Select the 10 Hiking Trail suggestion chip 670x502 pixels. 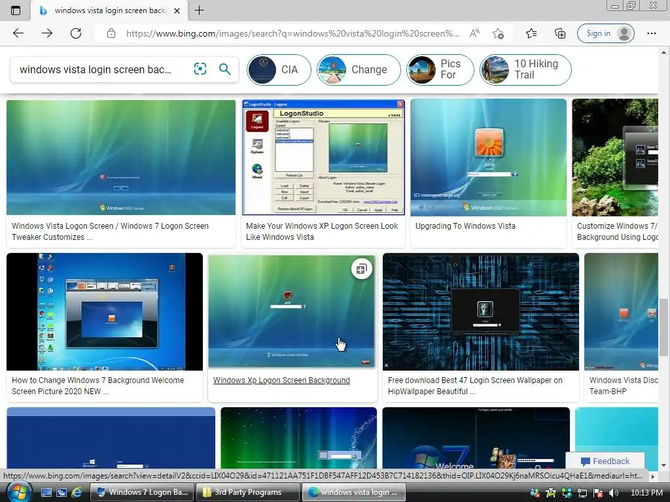pyautogui.click(x=525, y=69)
